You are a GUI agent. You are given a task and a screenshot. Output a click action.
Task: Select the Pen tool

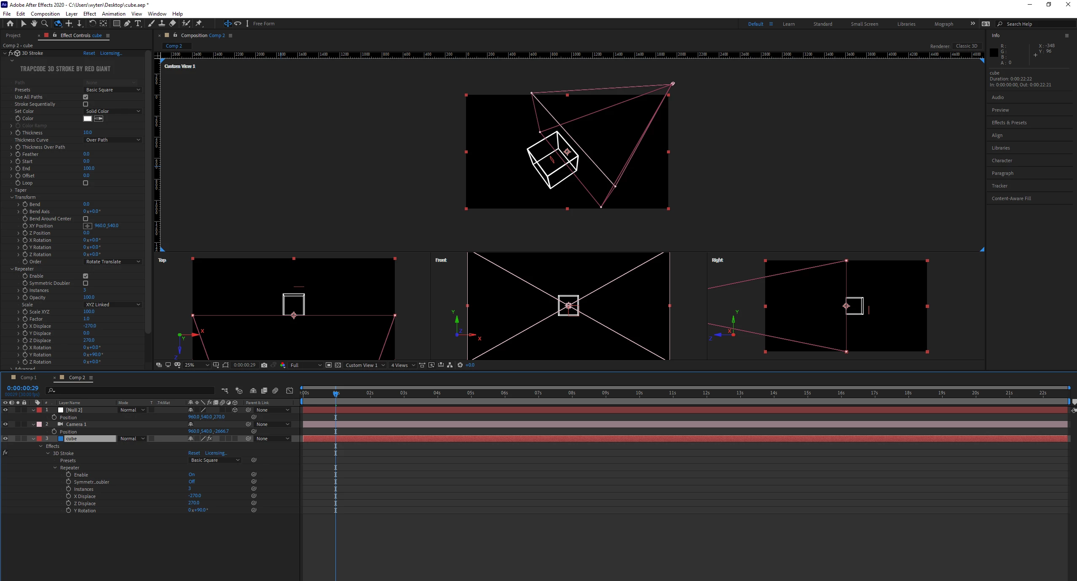[127, 24]
